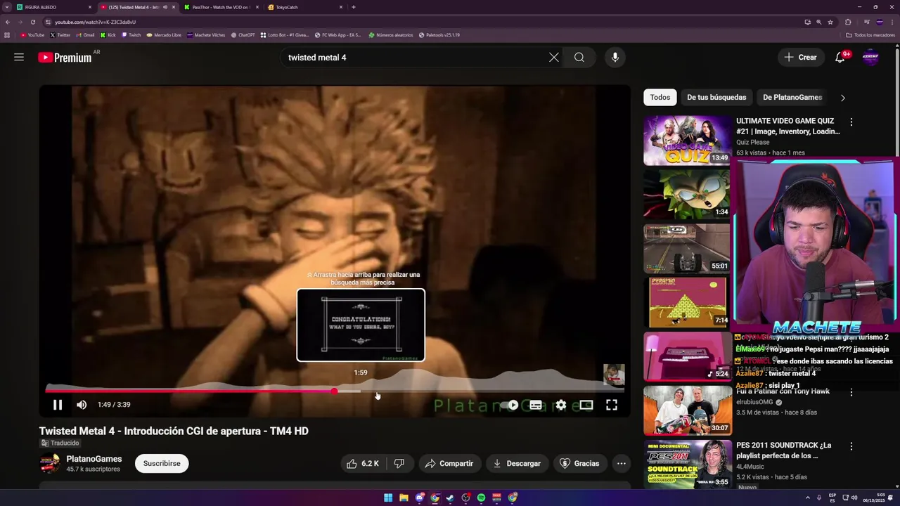Enter full screen mode
900x506 pixels.
pos(612,405)
